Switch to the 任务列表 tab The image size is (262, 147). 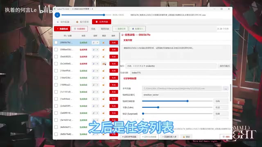(102, 22)
